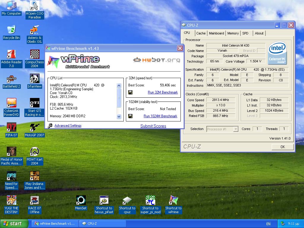Click the HWBOT.org logo in wPrime

tap(157, 60)
